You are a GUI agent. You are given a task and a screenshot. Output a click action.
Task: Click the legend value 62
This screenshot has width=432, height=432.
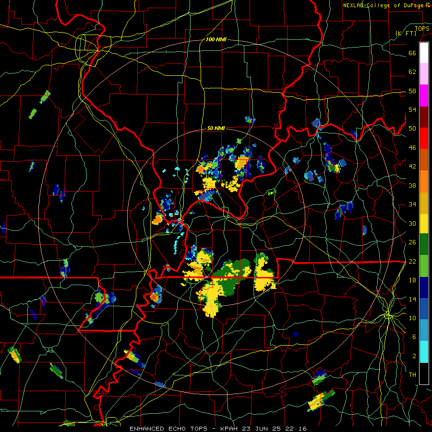point(412,72)
